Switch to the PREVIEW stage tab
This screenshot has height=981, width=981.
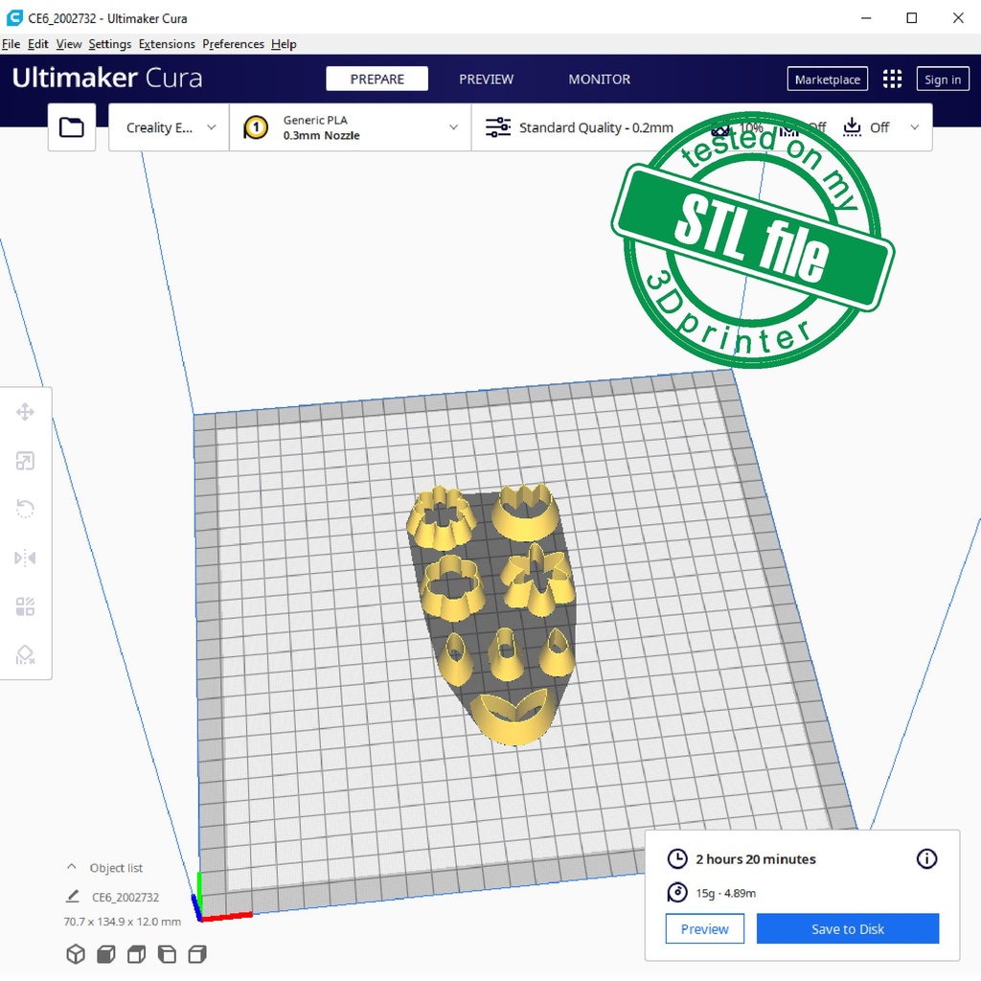486,80
